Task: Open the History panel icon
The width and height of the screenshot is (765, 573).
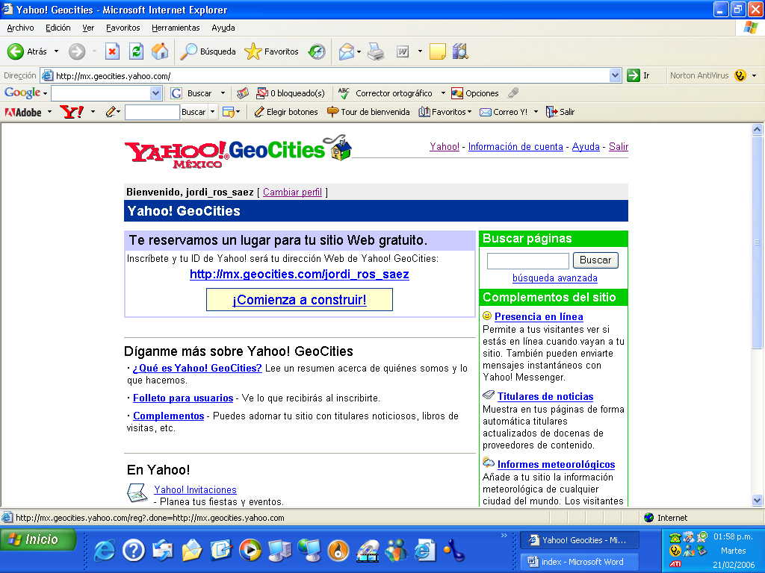Action: tap(317, 51)
